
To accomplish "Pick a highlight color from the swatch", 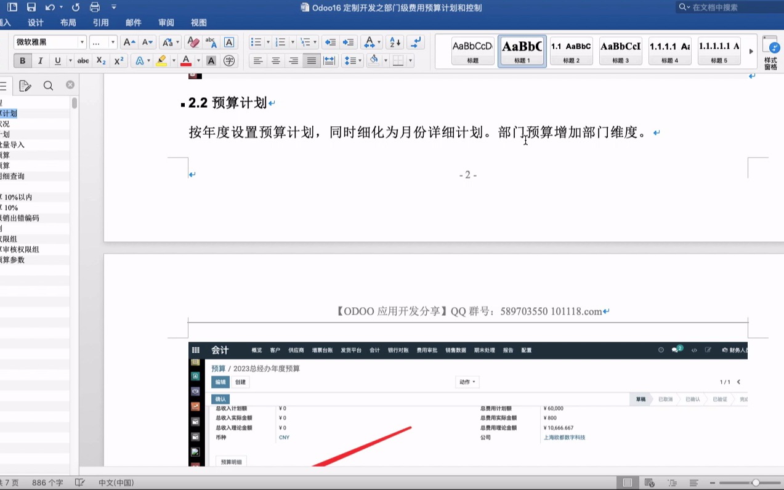I will 161,61.
